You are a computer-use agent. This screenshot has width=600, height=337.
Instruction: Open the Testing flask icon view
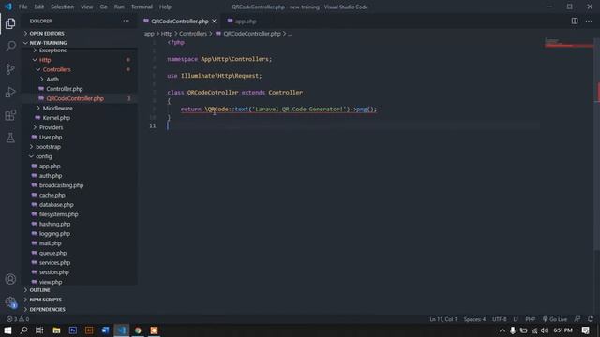(10, 138)
